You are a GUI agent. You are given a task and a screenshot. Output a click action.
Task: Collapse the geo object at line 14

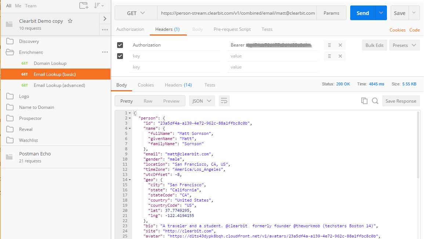(130, 180)
